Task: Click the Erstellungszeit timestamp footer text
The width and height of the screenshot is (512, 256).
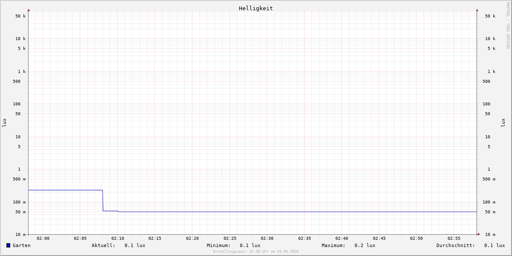Action: pyautogui.click(x=256, y=252)
